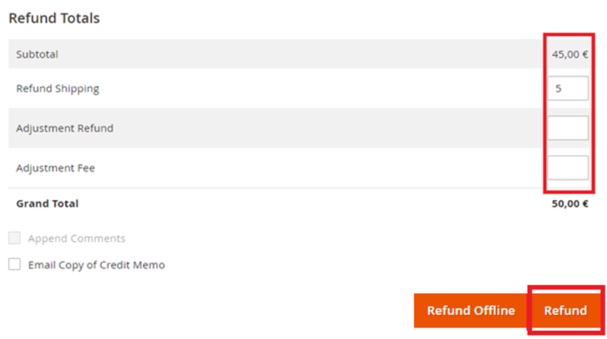
Task: Click the orange Refund button
Action: click(x=566, y=310)
